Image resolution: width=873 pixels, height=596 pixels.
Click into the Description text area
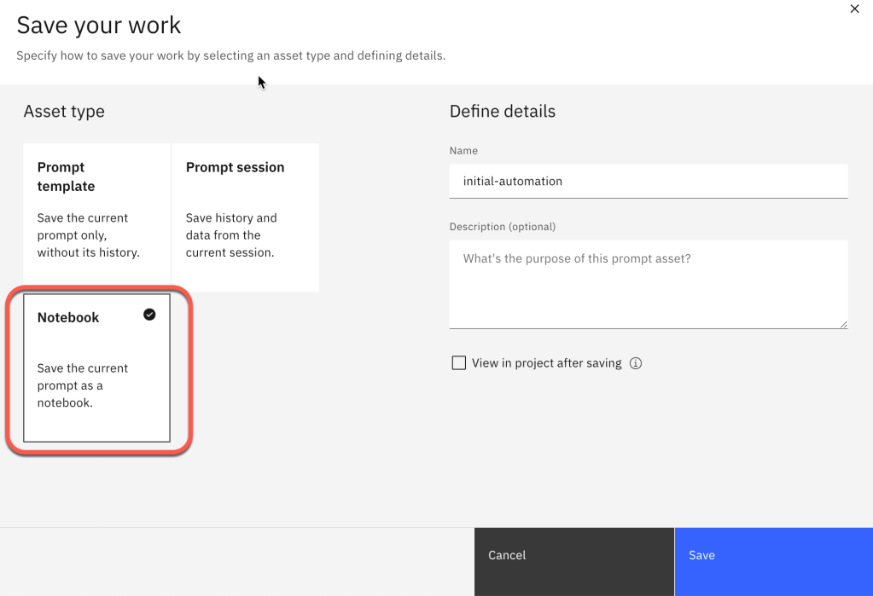pos(648,283)
